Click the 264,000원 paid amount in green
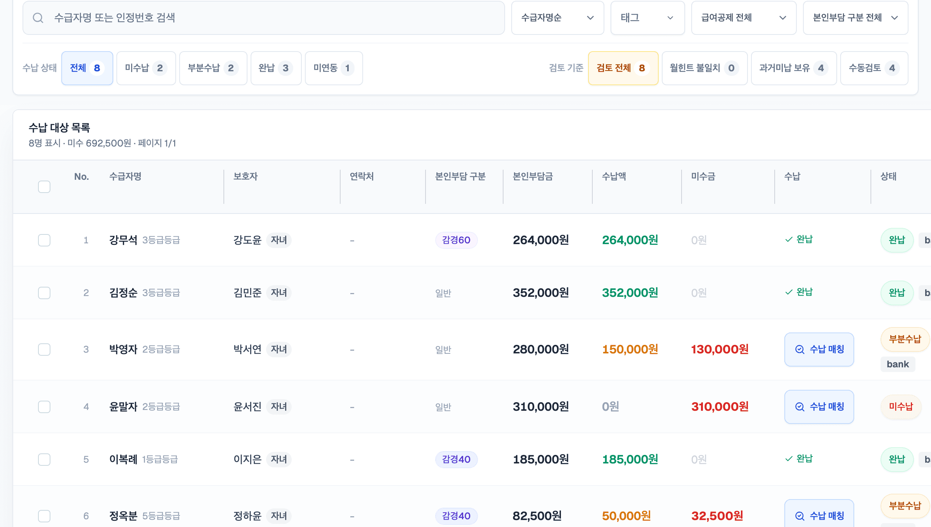This screenshot has height=527, width=931. (x=630, y=240)
